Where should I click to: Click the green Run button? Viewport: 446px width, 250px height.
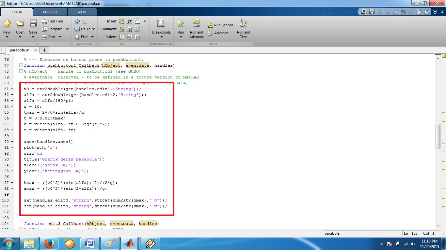click(x=181, y=23)
